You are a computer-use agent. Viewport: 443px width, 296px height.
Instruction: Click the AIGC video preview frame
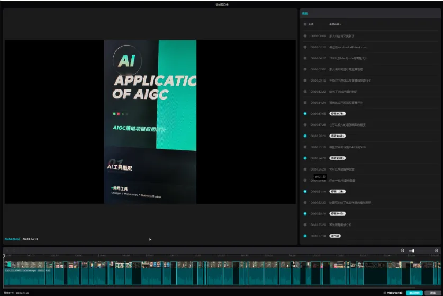coord(150,122)
